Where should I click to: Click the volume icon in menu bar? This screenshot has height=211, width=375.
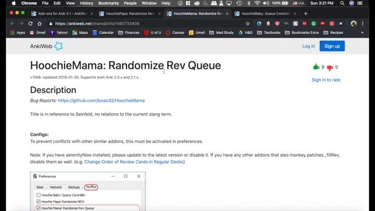click(265, 3)
